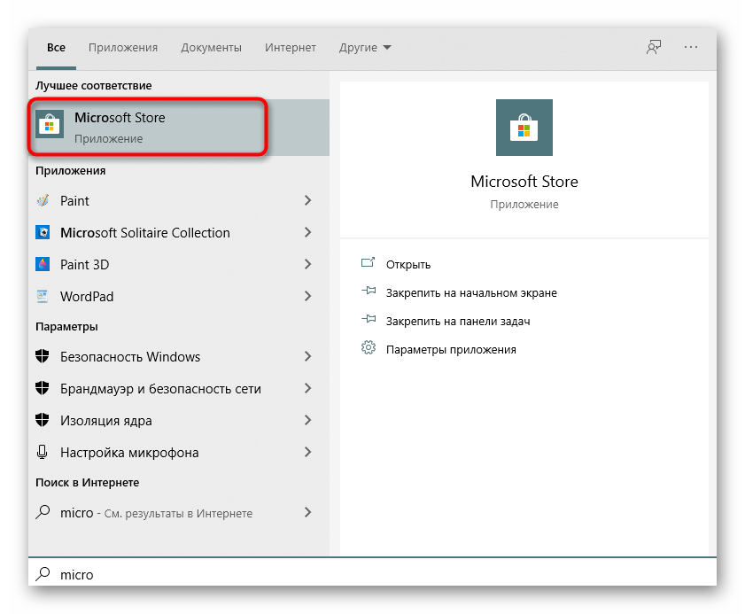Click the Paint app icon
The image size is (745, 614).
(x=43, y=200)
